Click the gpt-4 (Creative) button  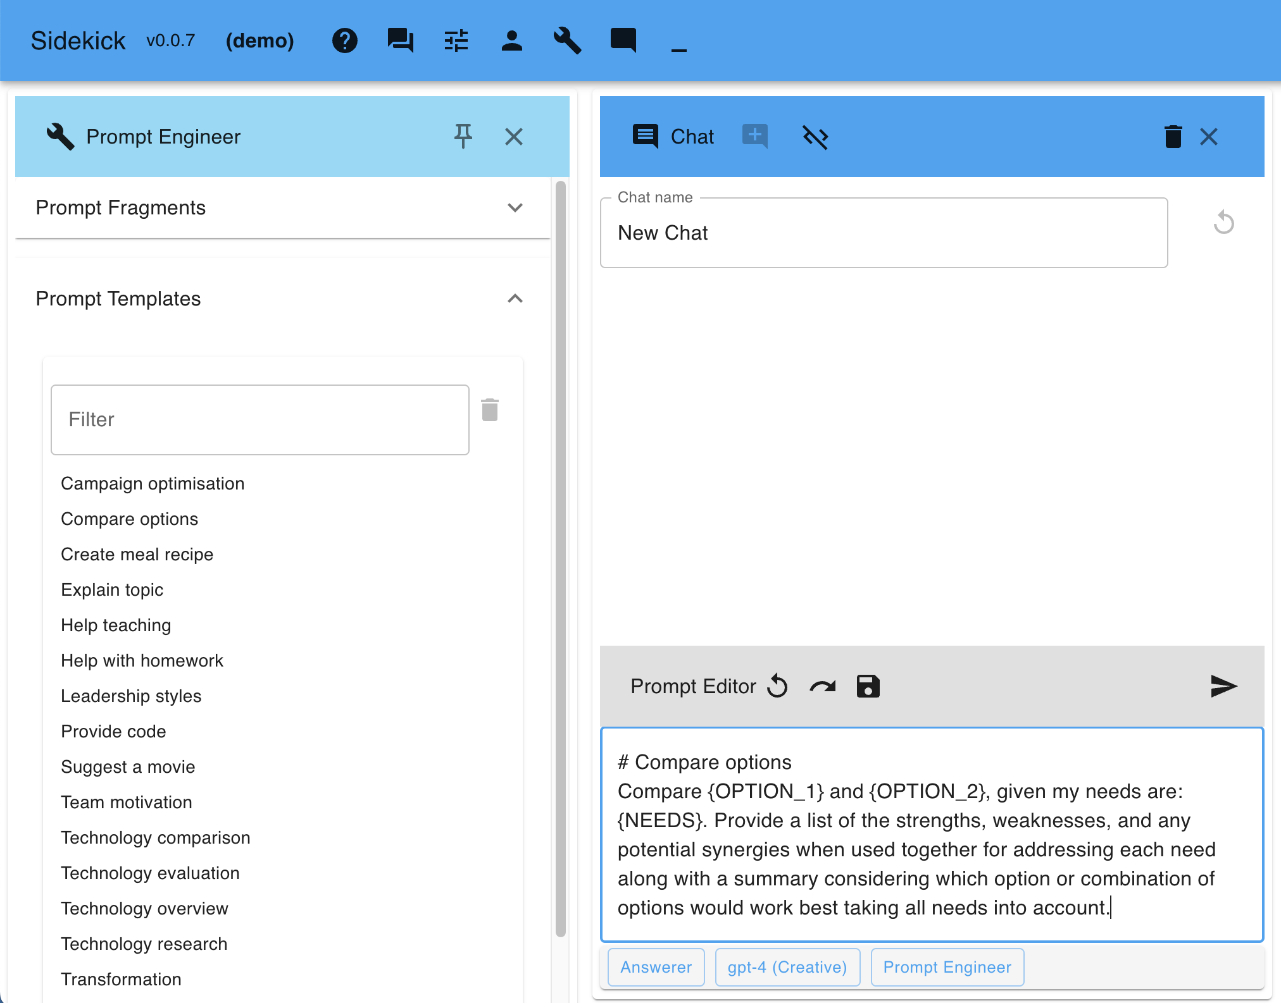click(x=787, y=967)
